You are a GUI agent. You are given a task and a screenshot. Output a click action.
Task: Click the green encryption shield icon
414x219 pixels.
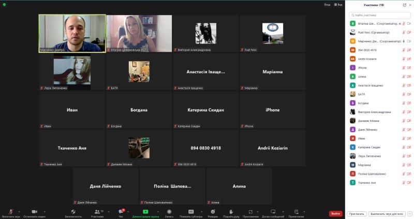(4, 5)
